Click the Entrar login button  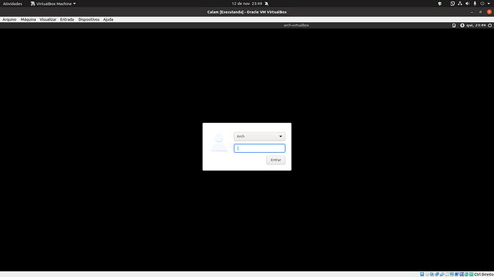pos(276,160)
